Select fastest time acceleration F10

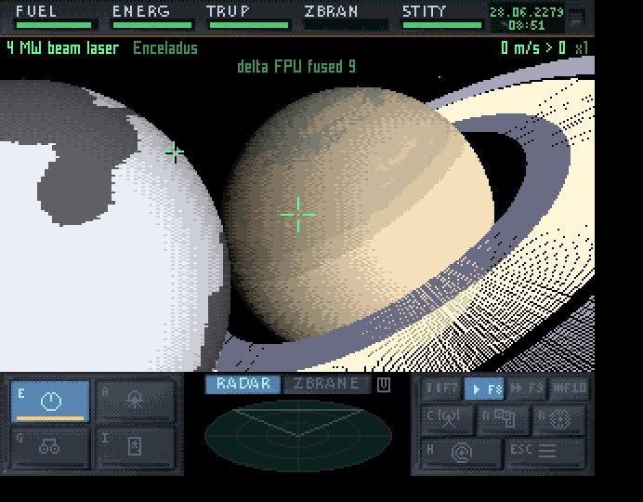pos(570,389)
